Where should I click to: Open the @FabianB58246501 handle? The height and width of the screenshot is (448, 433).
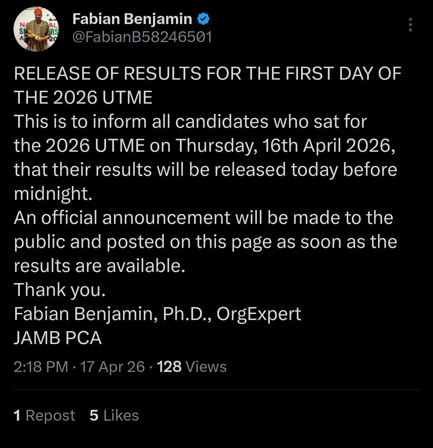pos(142,37)
